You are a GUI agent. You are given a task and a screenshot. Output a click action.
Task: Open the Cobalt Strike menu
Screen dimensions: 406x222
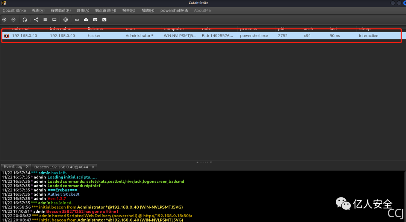(x=14, y=10)
